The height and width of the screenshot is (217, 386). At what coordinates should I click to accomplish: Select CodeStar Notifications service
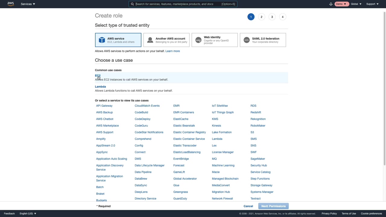point(149,132)
